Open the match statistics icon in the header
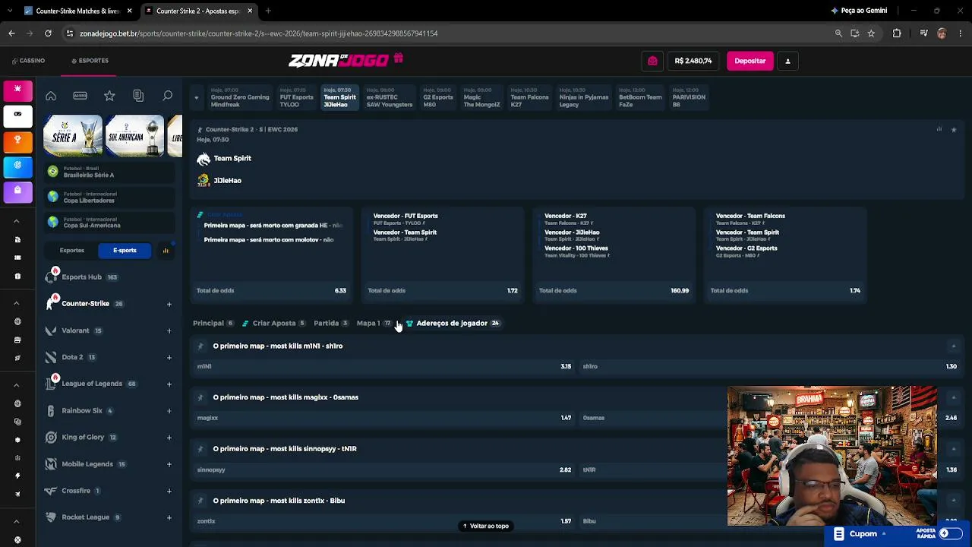 coord(939,129)
